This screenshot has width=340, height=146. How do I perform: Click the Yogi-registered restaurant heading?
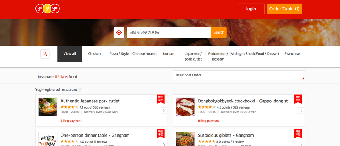coord(56,90)
